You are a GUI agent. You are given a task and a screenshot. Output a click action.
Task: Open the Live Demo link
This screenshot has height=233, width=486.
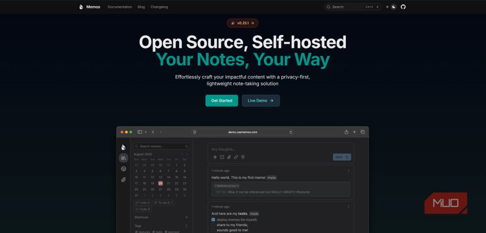point(261,100)
